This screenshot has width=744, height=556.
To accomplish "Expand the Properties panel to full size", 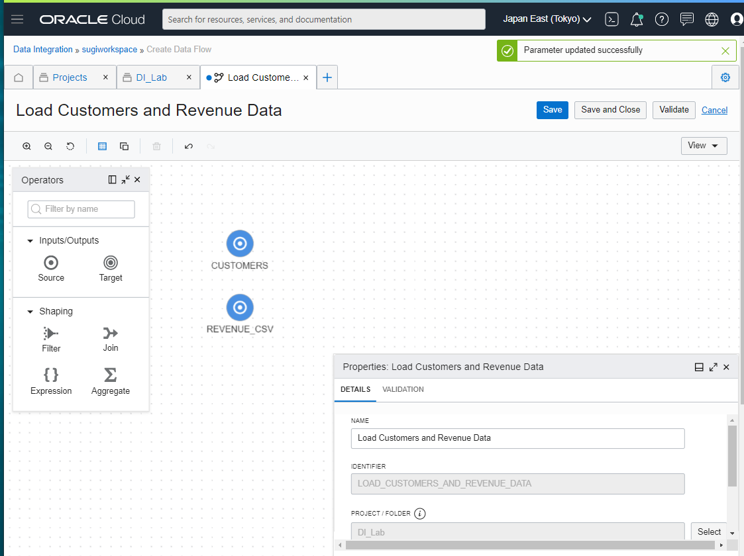I will (713, 367).
